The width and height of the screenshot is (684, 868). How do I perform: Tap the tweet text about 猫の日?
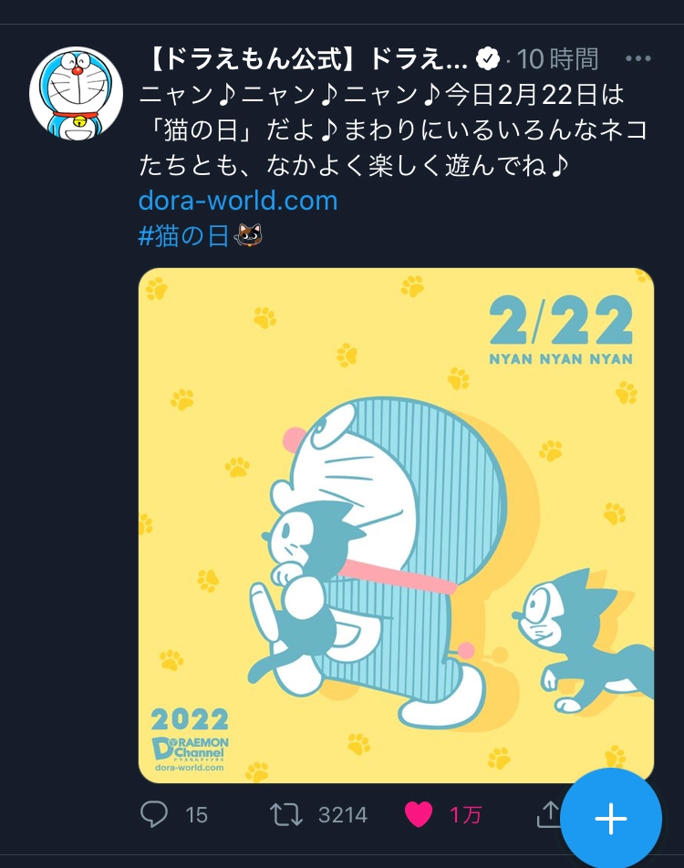coord(393,130)
